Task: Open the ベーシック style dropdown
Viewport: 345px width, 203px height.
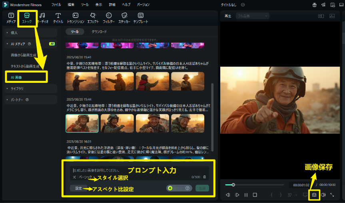Action: click(87, 177)
